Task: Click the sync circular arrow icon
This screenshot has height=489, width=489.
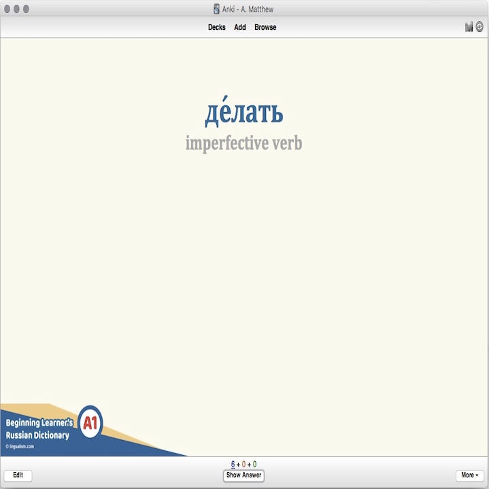Action: [x=479, y=27]
